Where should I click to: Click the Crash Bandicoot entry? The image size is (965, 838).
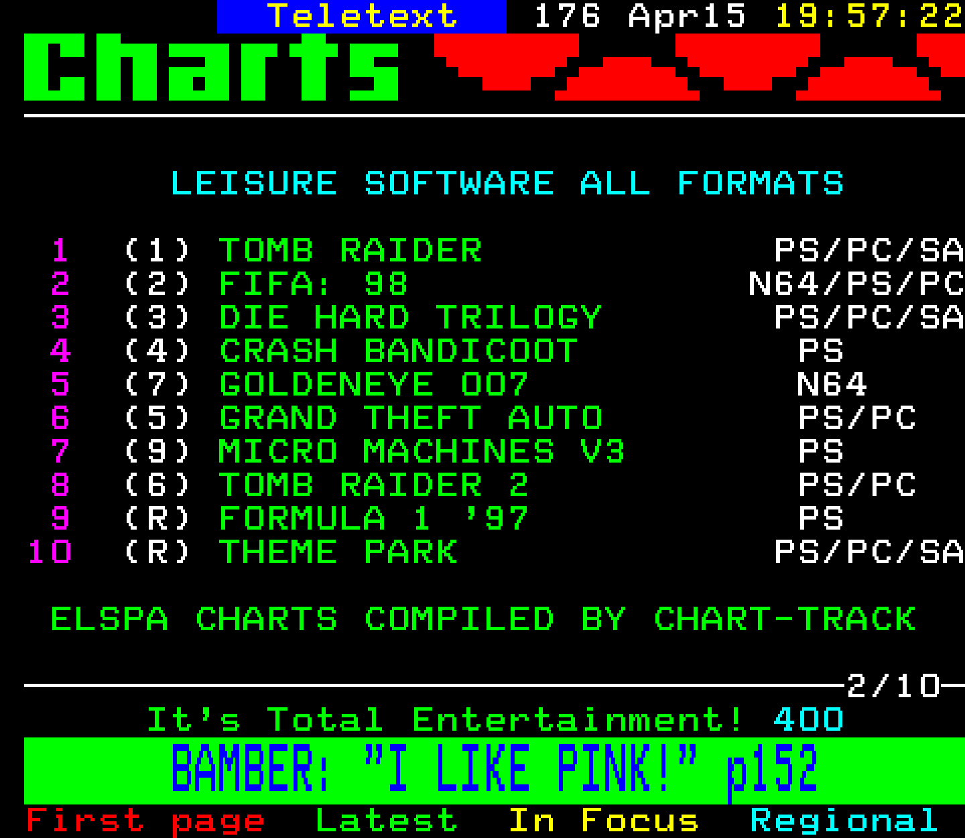[x=398, y=351]
